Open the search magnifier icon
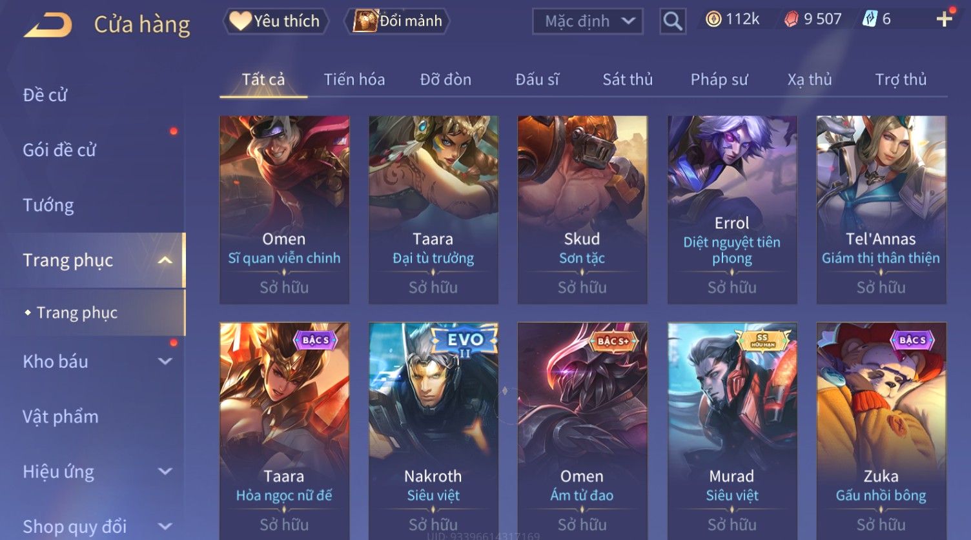 point(672,21)
